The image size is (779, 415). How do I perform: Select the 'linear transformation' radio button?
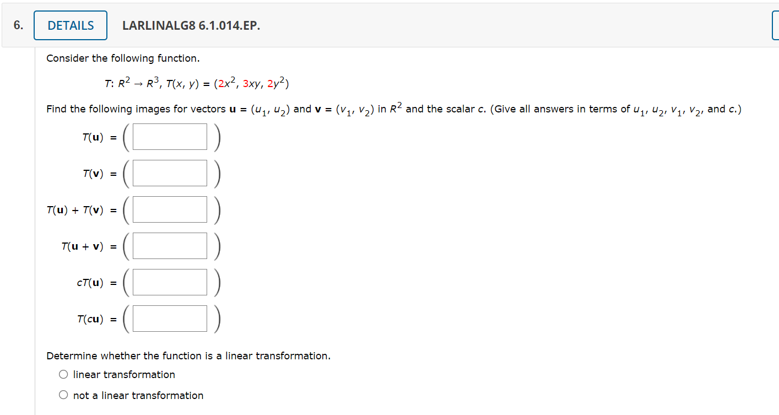[x=63, y=374]
